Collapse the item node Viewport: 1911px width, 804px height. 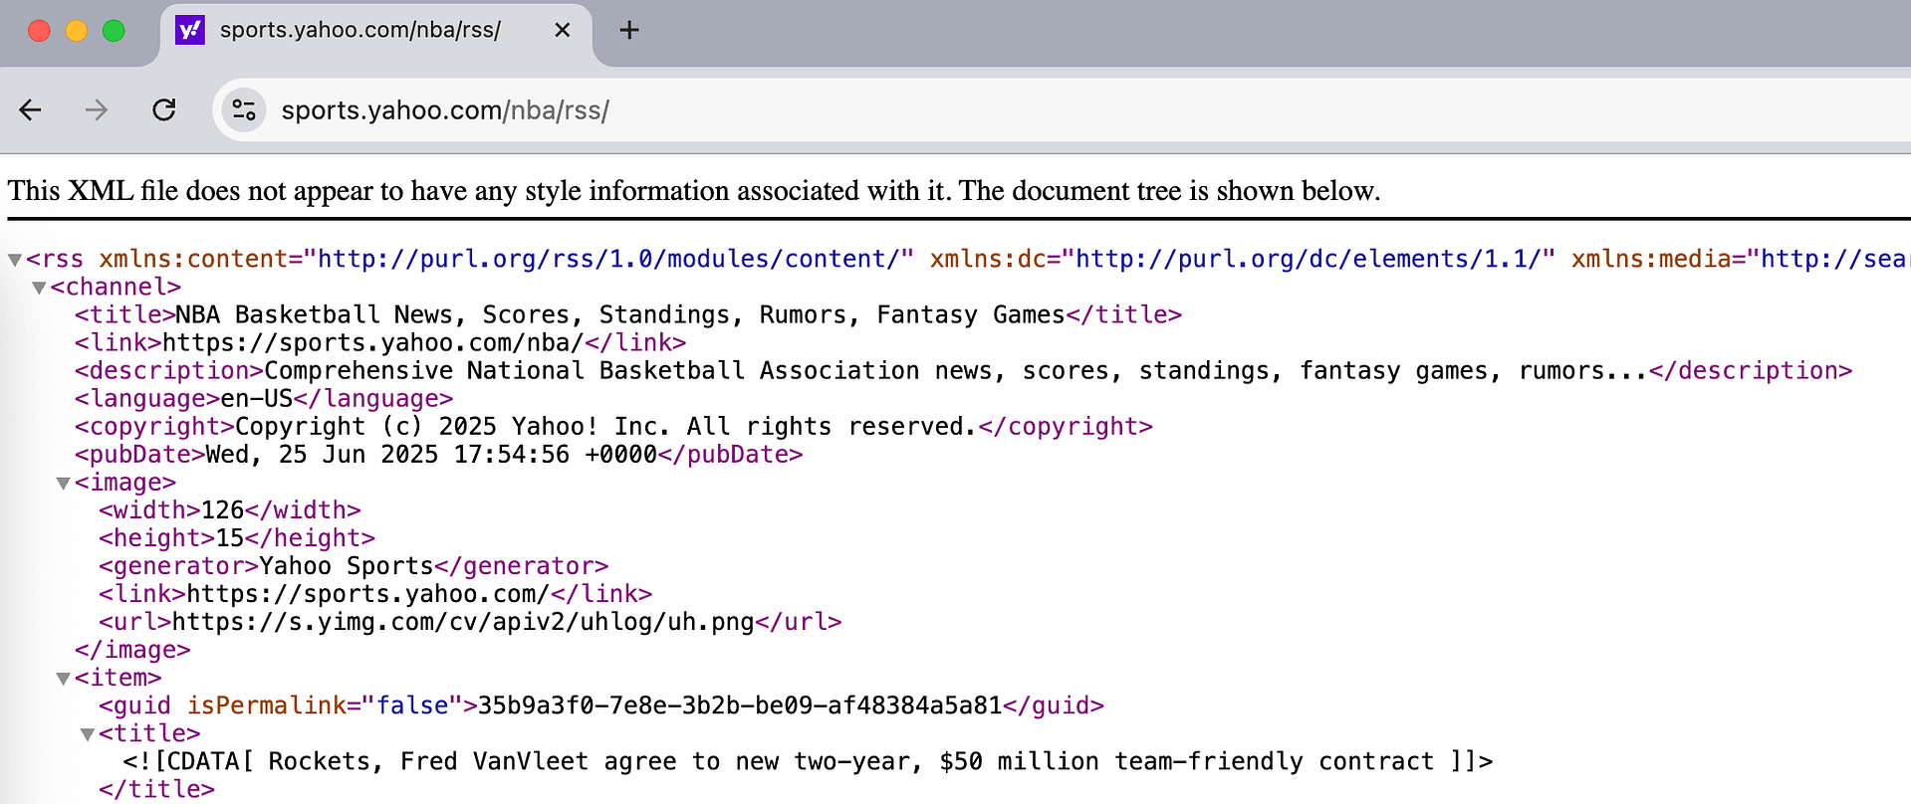tap(63, 678)
